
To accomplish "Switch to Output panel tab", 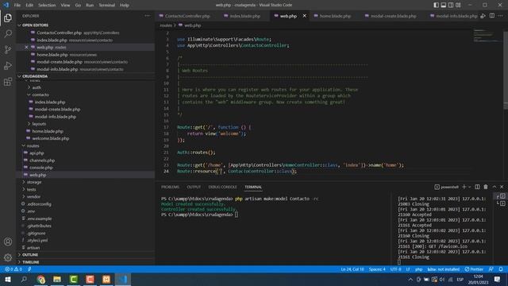I will (x=194, y=187).
